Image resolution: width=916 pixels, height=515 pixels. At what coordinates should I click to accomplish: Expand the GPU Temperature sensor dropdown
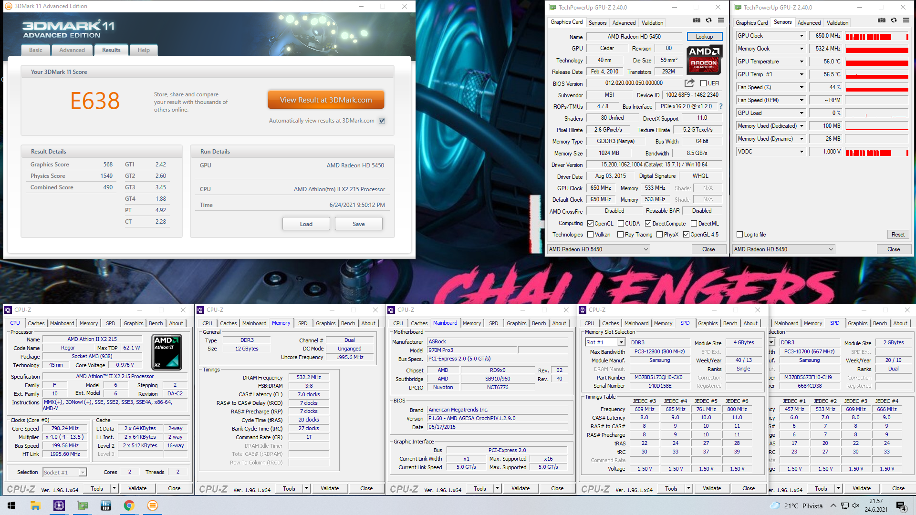pyautogui.click(x=801, y=62)
